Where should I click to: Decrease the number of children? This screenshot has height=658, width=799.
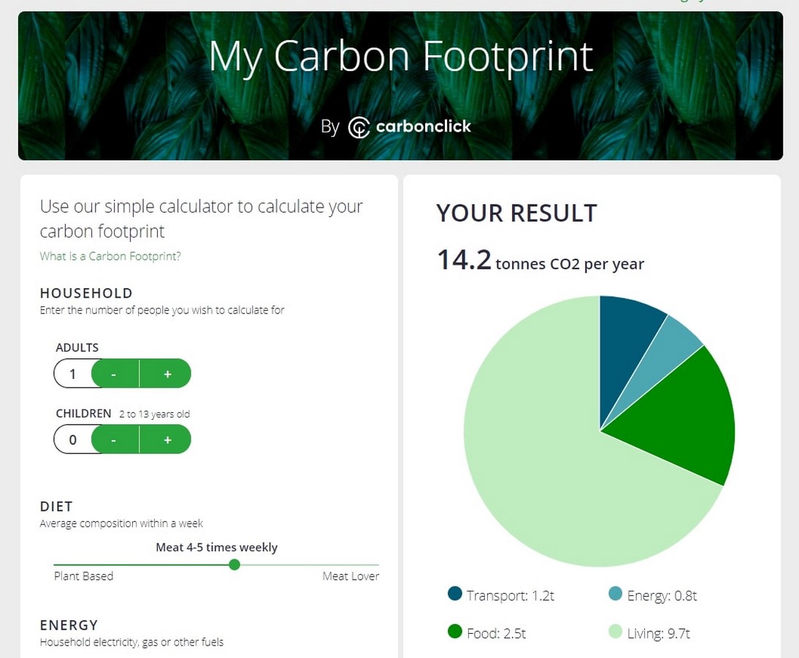point(114,439)
